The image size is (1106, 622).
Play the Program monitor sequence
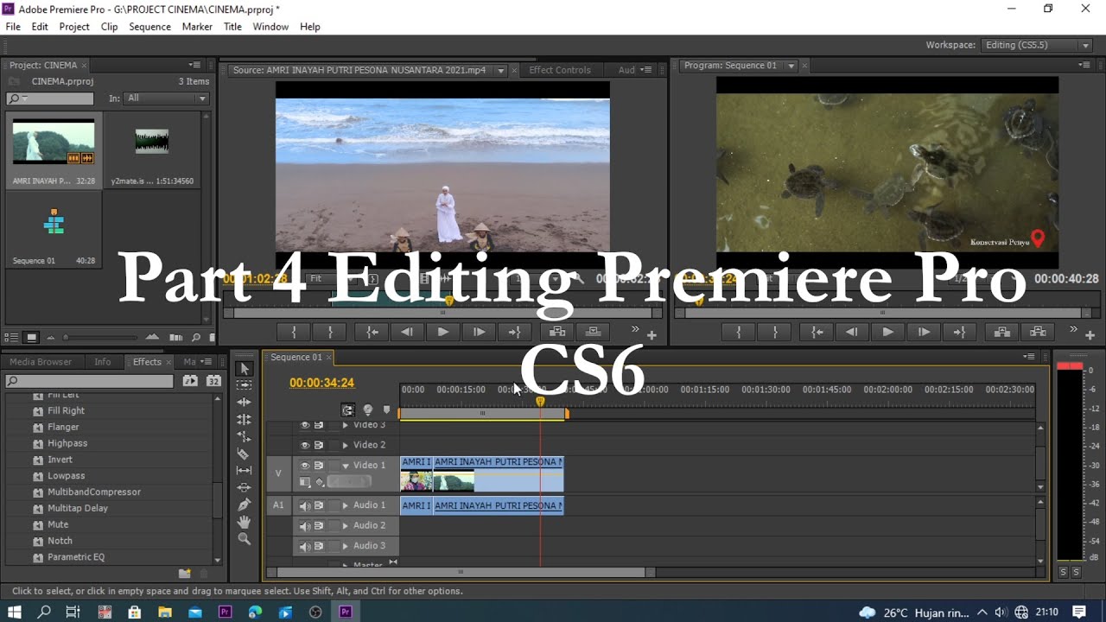tap(887, 332)
